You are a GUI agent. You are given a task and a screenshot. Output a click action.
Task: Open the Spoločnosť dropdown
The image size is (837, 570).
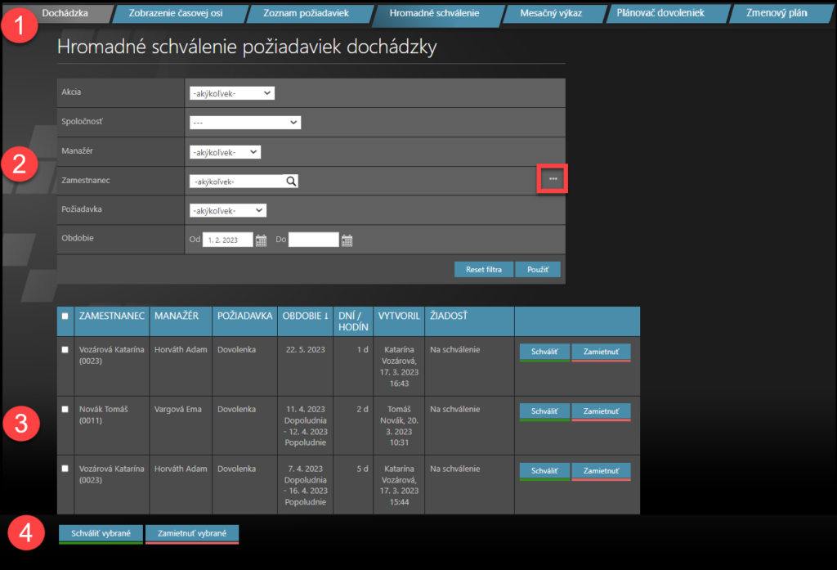click(245, 123)
